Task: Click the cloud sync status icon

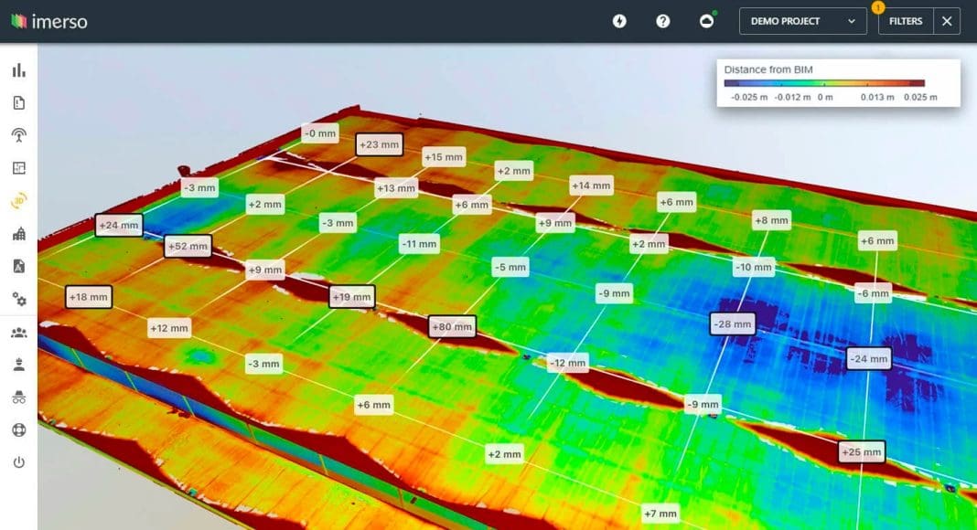Action: (707, 21)
